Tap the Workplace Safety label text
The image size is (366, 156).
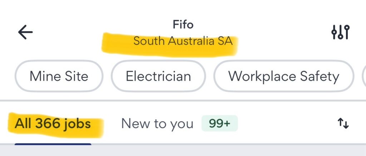pos(283,76)
